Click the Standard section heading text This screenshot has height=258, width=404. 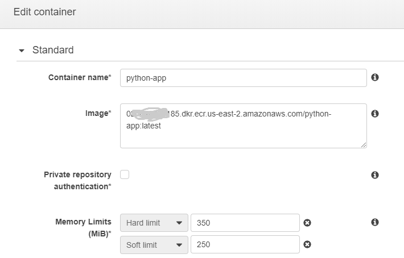click(53, 50)
